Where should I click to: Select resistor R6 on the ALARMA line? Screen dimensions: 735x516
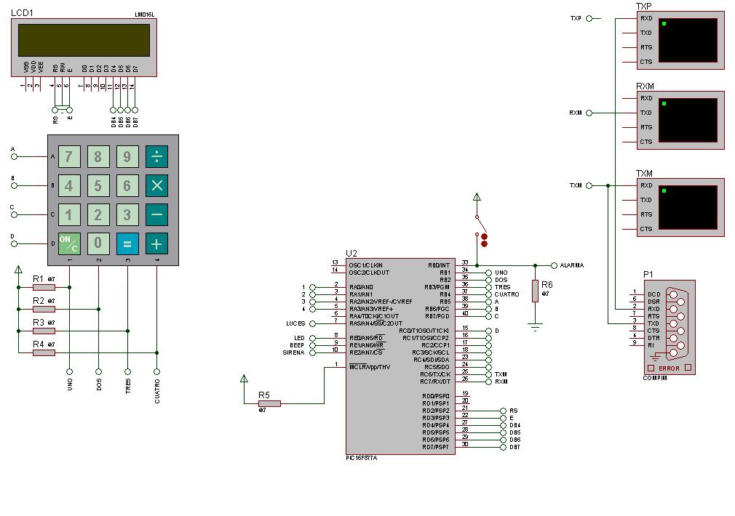[535, 291]
